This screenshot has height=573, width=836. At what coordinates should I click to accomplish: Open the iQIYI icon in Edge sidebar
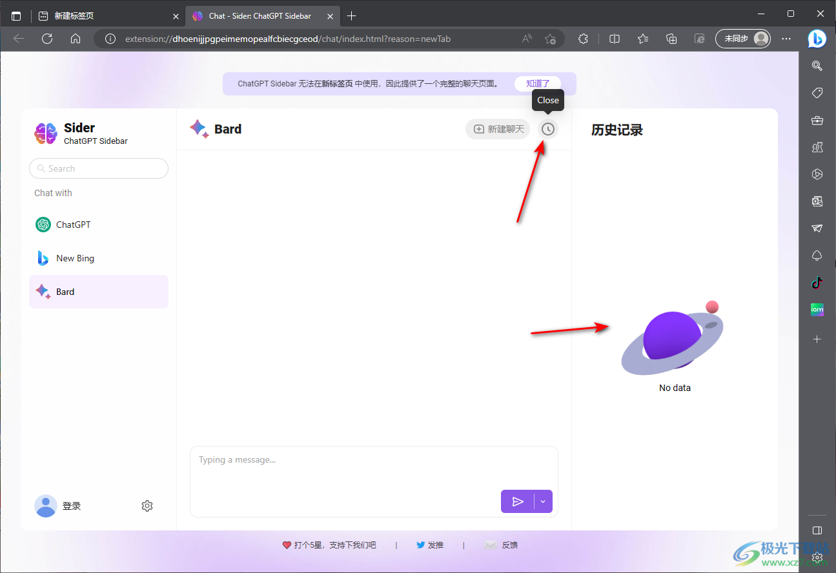pos(817,310)
